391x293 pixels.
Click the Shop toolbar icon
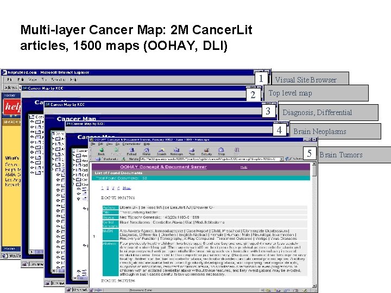[x=221, y=151]
